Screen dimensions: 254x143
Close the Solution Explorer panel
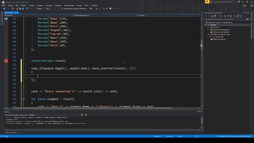pyautogui.click(x=248, y=13)
